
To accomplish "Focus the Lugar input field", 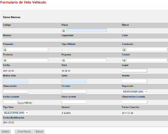I will (135, 71).
